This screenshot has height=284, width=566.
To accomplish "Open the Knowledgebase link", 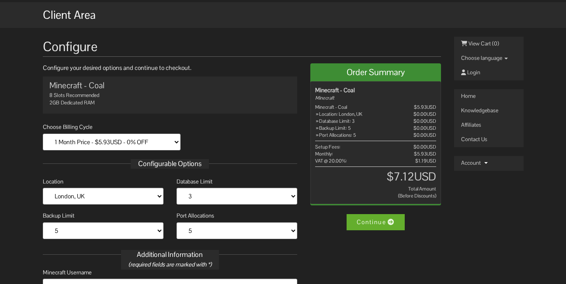I will tap(479, 111).
